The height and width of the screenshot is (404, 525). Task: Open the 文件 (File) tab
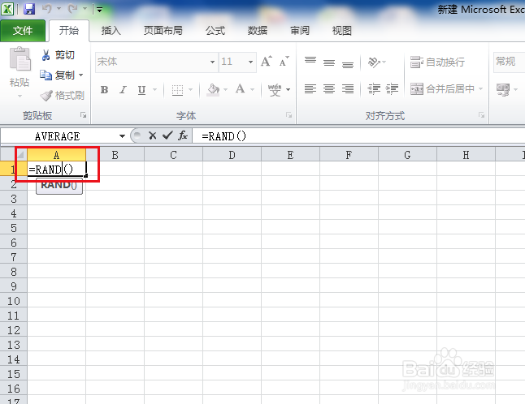click(23, 31)
